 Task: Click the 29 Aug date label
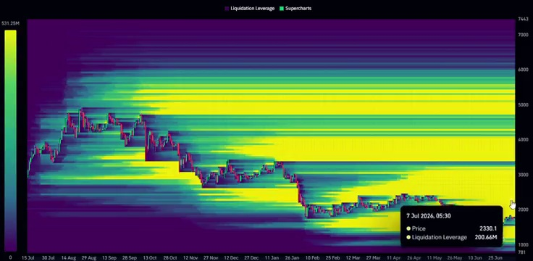pyautogui.click(x=89, y=257)
